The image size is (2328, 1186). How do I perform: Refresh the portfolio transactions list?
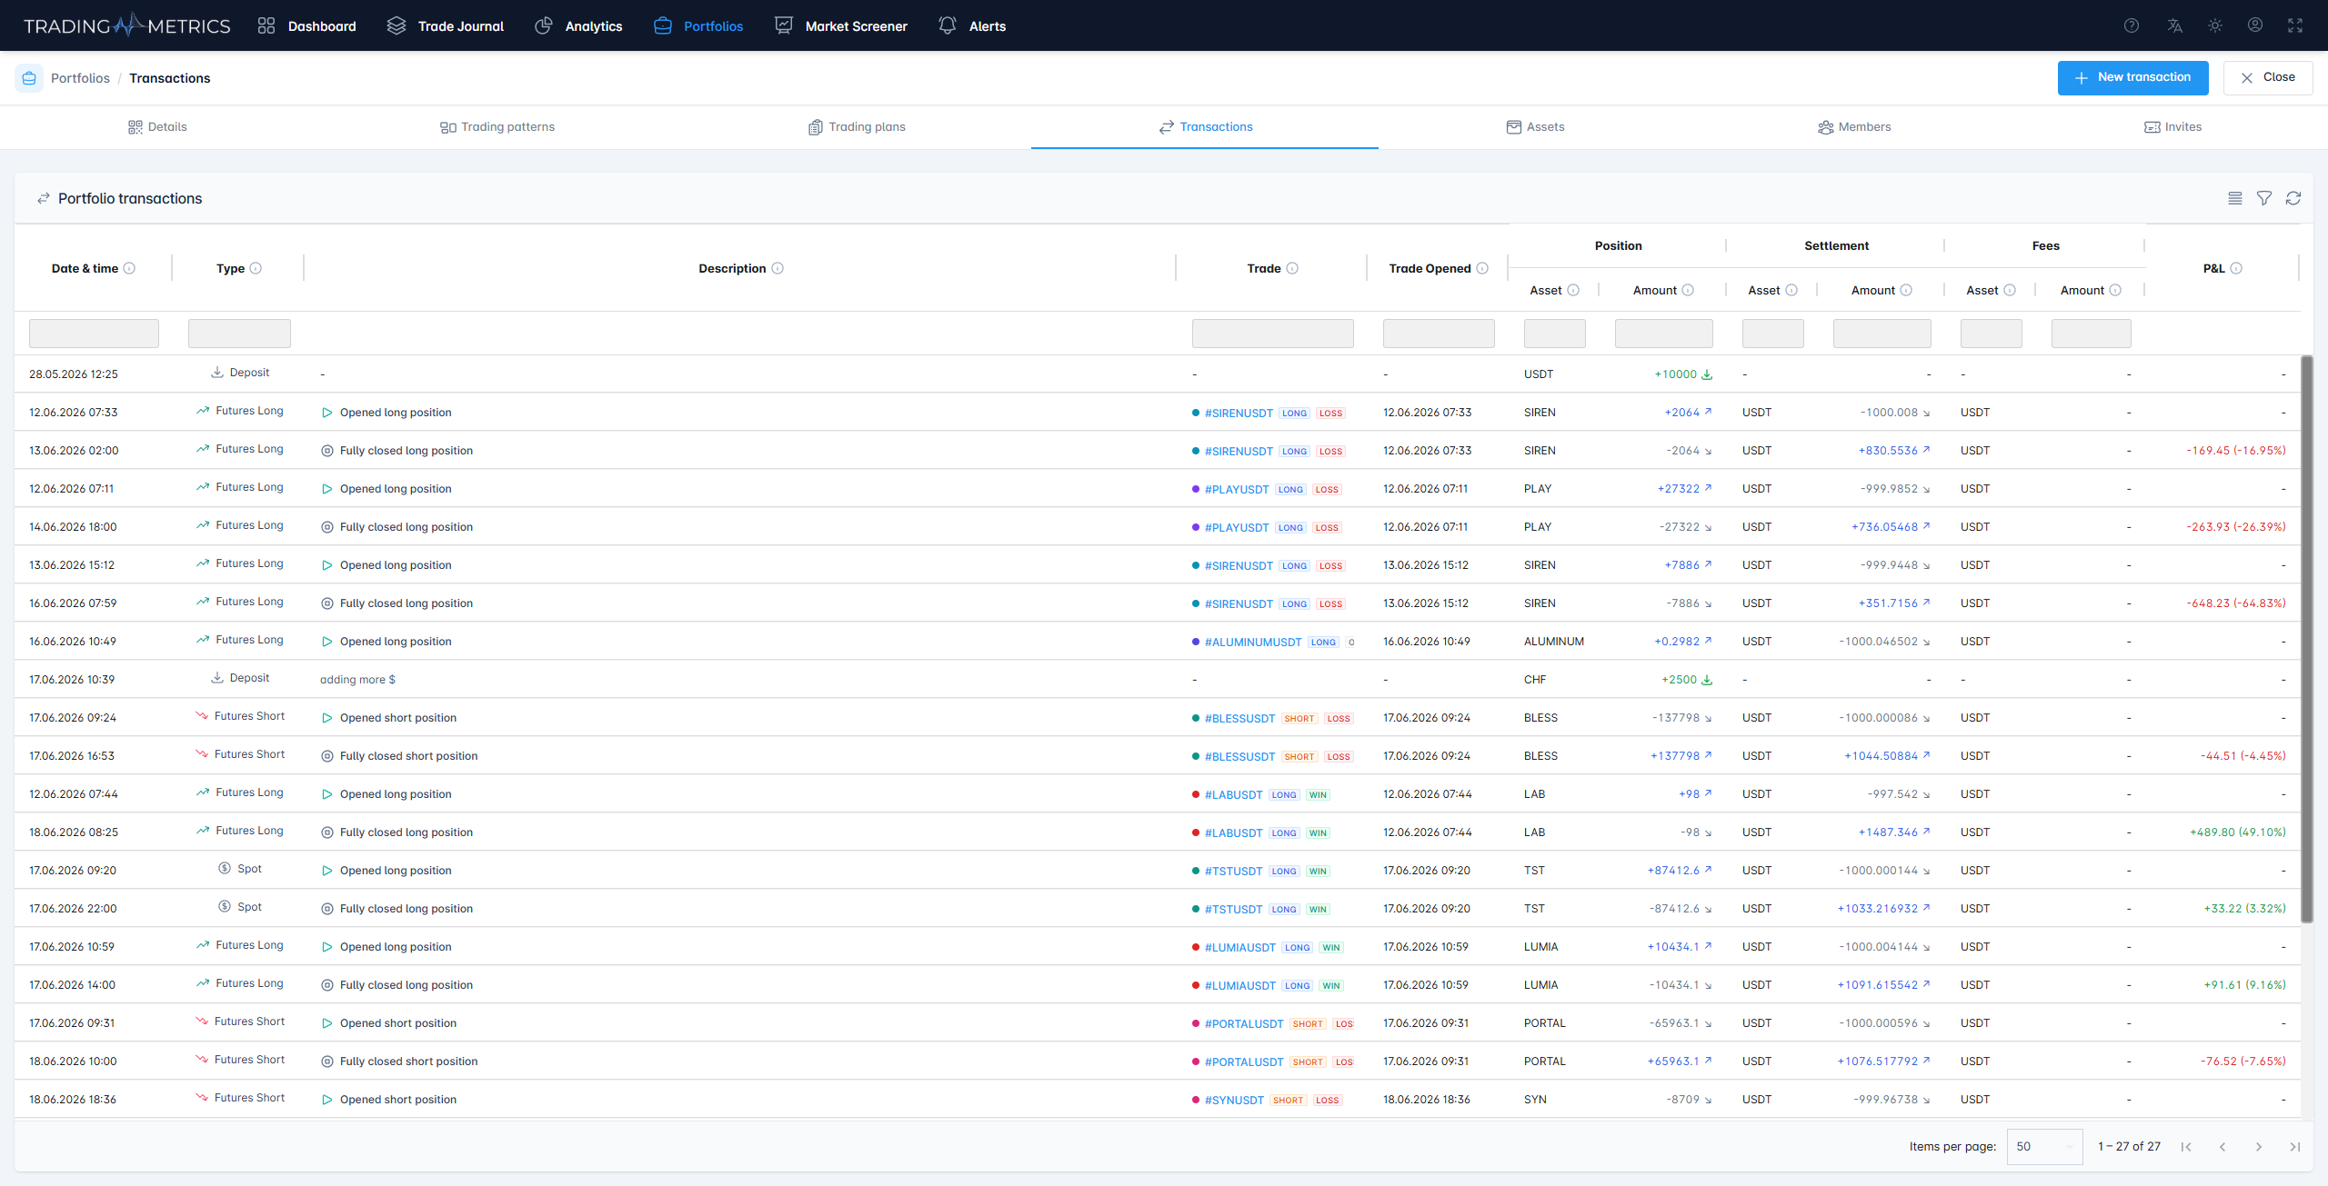click(2293, 198)
